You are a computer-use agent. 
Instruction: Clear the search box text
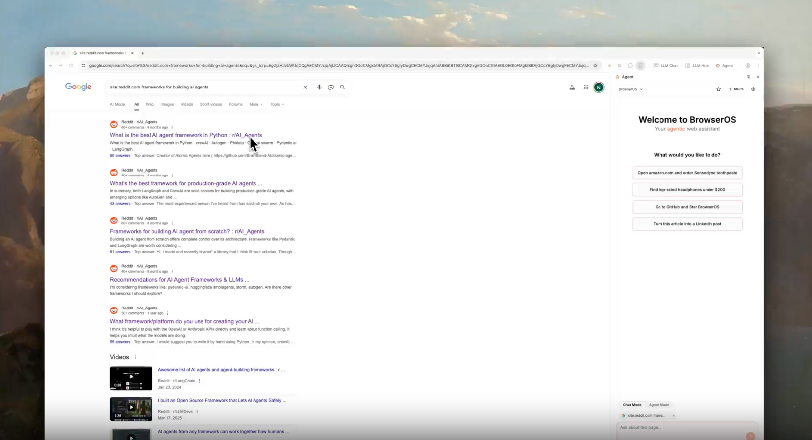[x=305, y=87]
